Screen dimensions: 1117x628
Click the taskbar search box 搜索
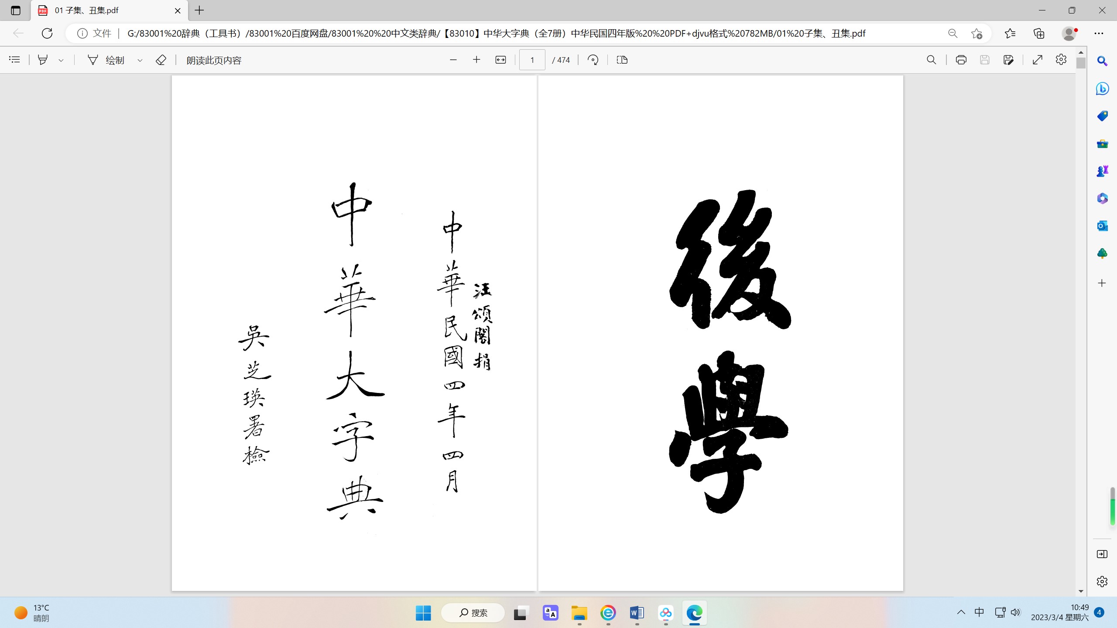pyautogui.click(x=473, y=613)
